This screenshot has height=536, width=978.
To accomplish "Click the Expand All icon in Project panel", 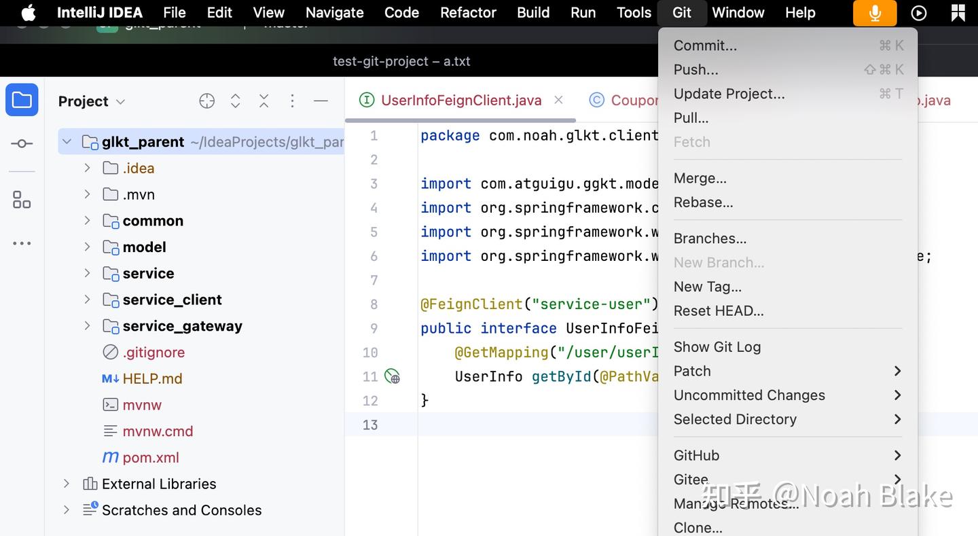I will [236, 101].
